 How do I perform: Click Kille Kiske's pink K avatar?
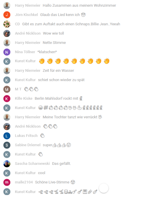[x=7, y=99]
